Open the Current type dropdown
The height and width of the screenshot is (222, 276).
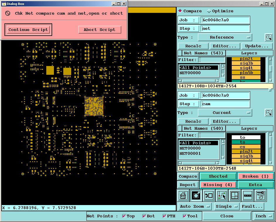click(225, 113)
